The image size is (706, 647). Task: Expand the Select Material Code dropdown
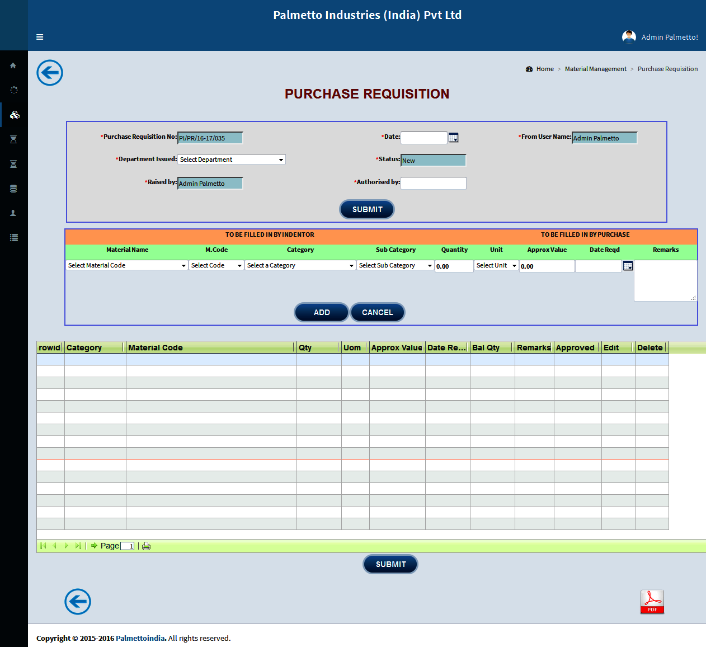127,265
